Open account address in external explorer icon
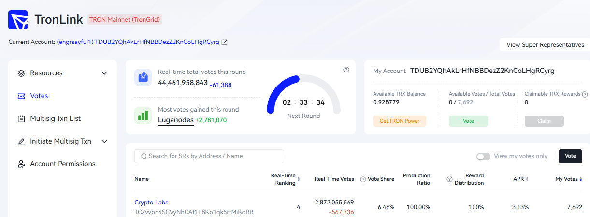 click(224, 42)
